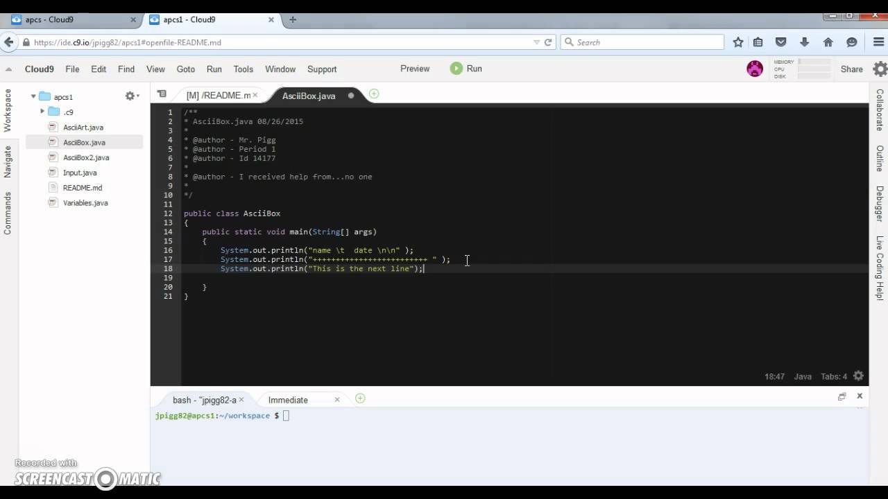Select AsciiBox.java in the file tree
This screenshot has width=888, height=499.
84,142
